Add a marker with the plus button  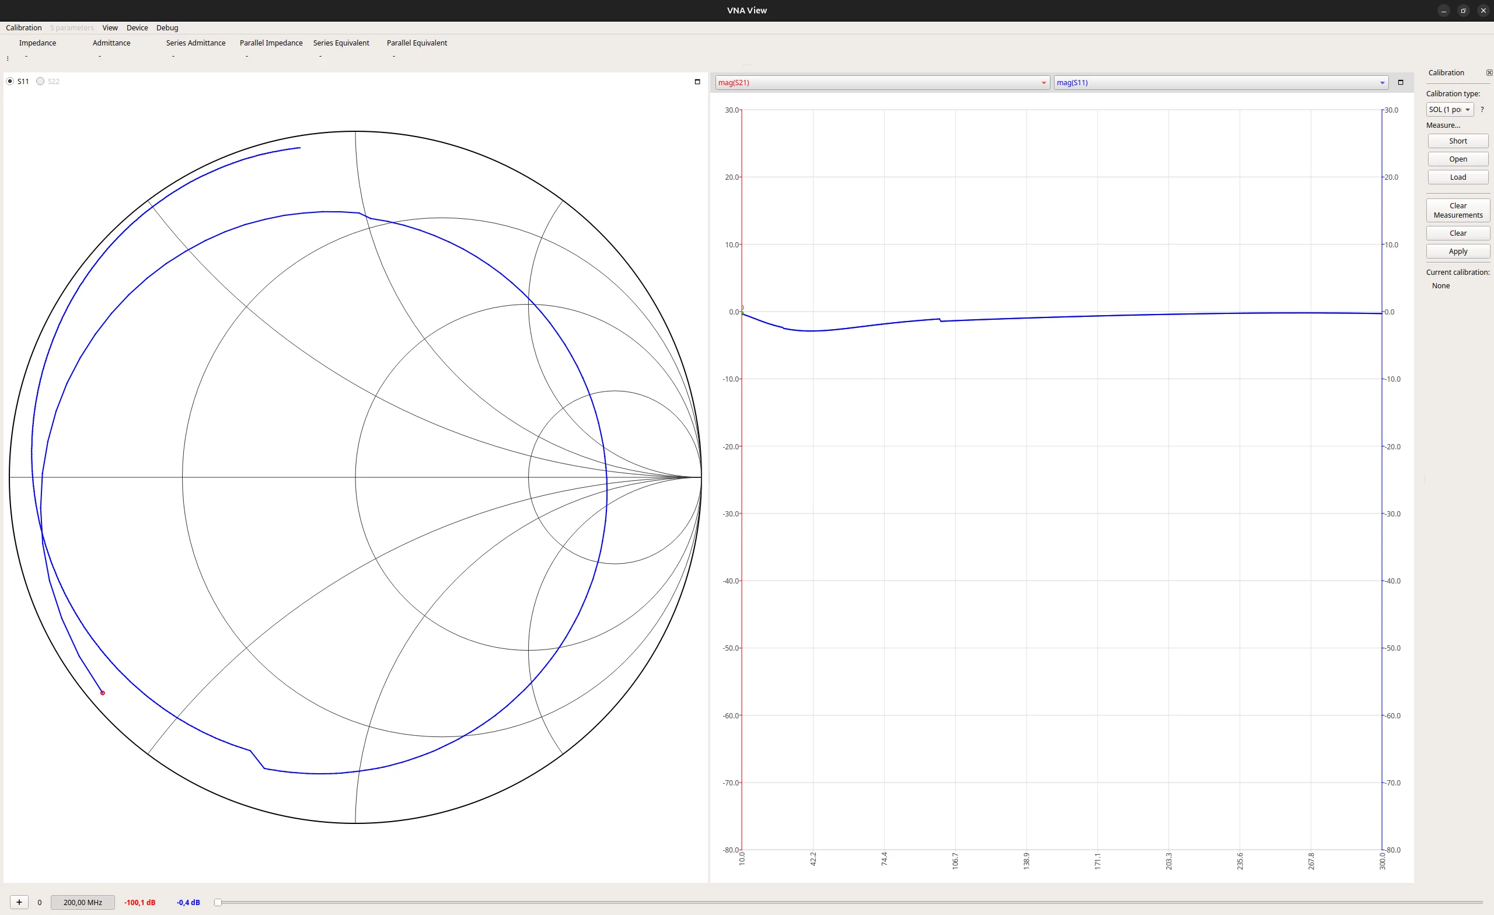pyautogui.click(x=19, y=902)
